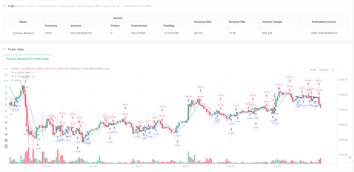Collapse the Logs section chevron
Viewport: 354px width, 172px height.
tap(4, 6)
